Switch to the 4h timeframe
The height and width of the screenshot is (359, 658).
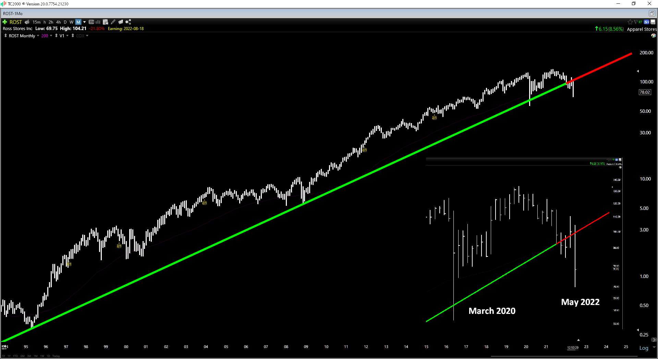point(58,22)
